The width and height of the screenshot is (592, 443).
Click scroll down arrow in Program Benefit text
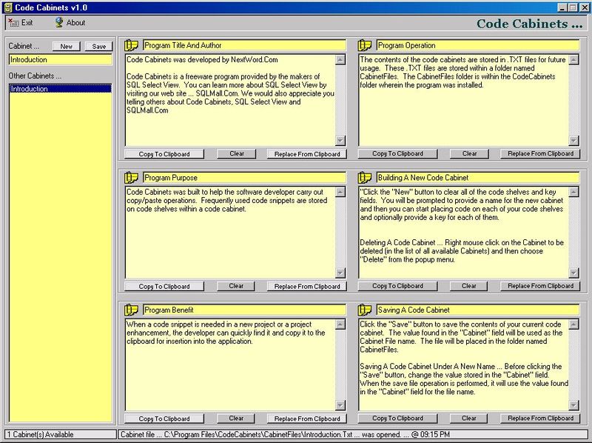340,405
